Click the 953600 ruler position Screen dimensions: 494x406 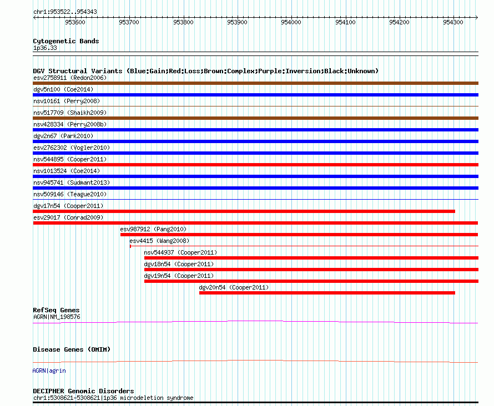pos(75,22)
